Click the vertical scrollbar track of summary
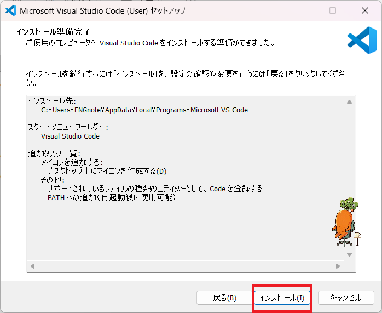This screenshot has height=313, width=382. [x=349, y=178]
